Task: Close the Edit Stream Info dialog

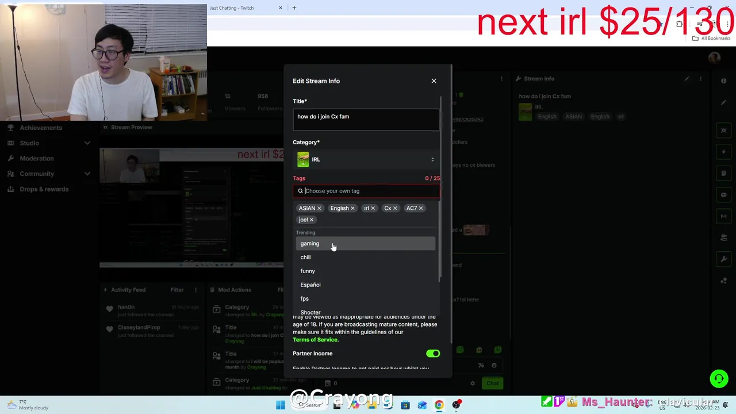Action: tap(434, 81)
